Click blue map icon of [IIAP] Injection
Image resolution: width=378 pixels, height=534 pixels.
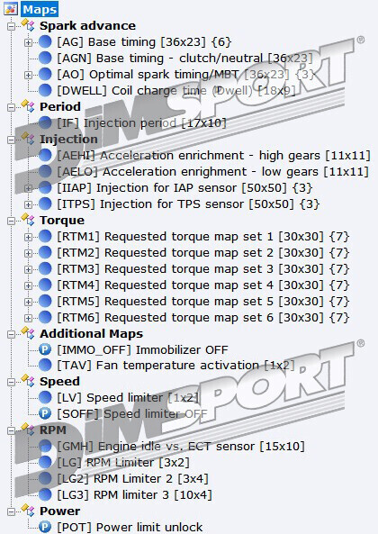tap(45, 187)
